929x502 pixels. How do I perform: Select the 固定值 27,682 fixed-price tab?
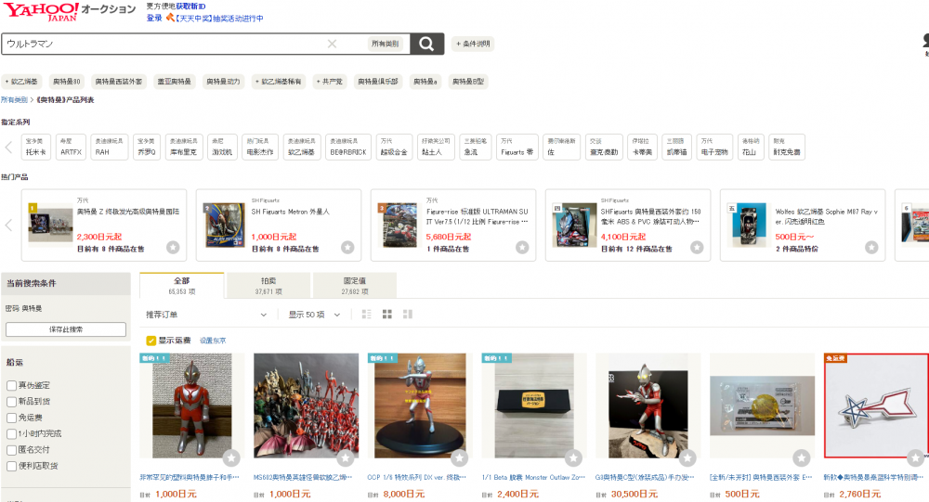point(354,286)
